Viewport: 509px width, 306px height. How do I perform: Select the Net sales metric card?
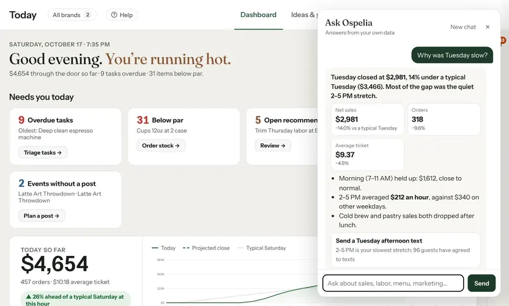click(368, 119)
